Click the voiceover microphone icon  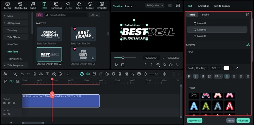pos(120,74)
